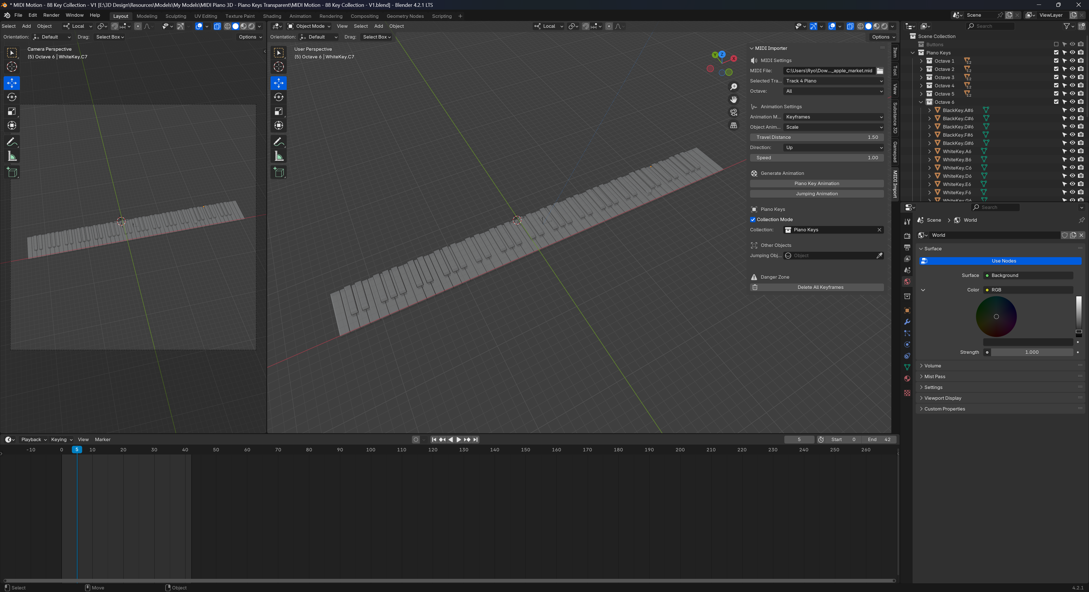Screen dimensions: 1089x592
Task: Click Delete All Keyframes button
Action: tap(817, 287)
